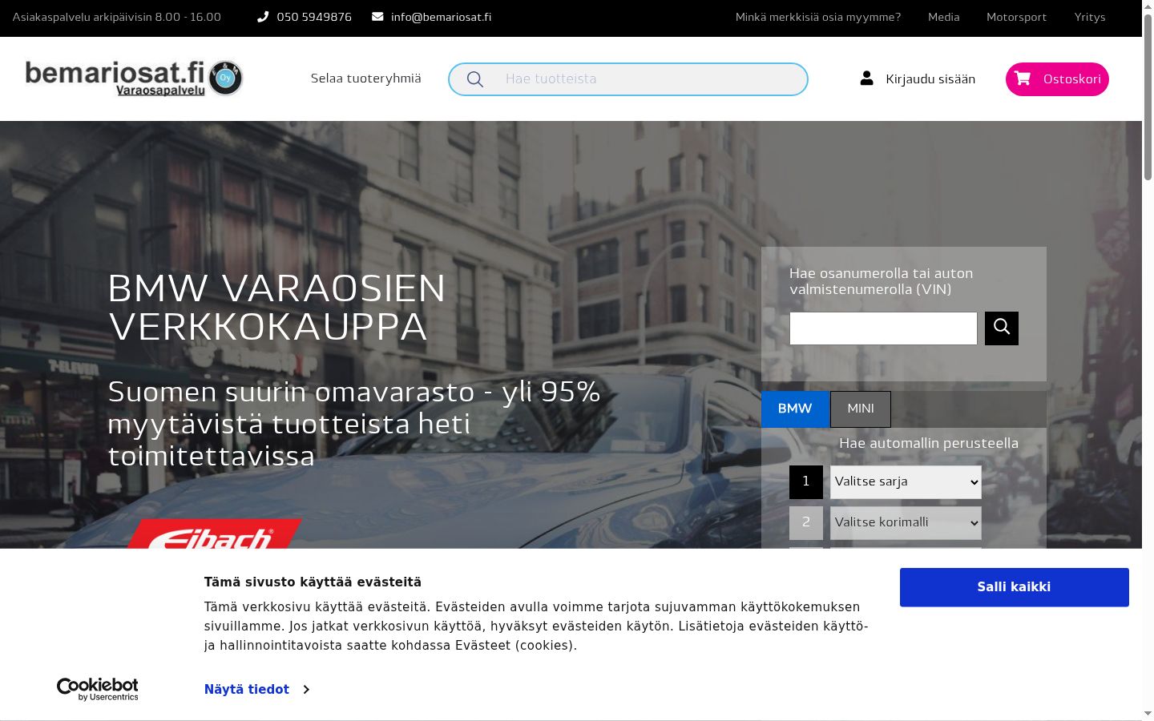Click the page vertical scrollbar thumb
The image size is (1154, 721).
point(1148,96)
